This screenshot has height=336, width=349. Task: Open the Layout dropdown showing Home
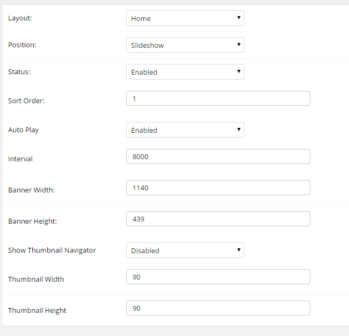point(185,18)
